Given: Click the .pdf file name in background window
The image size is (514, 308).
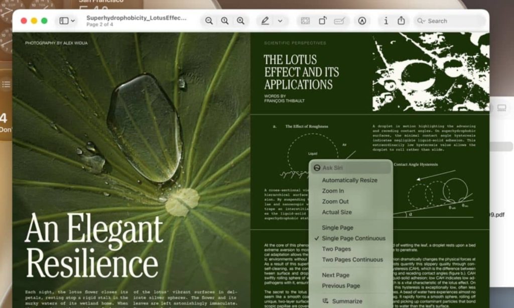Looking at the screenshot, I should [497, 215].
